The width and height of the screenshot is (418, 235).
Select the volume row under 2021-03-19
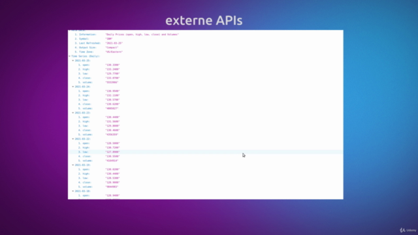click(x=206, y=187)
